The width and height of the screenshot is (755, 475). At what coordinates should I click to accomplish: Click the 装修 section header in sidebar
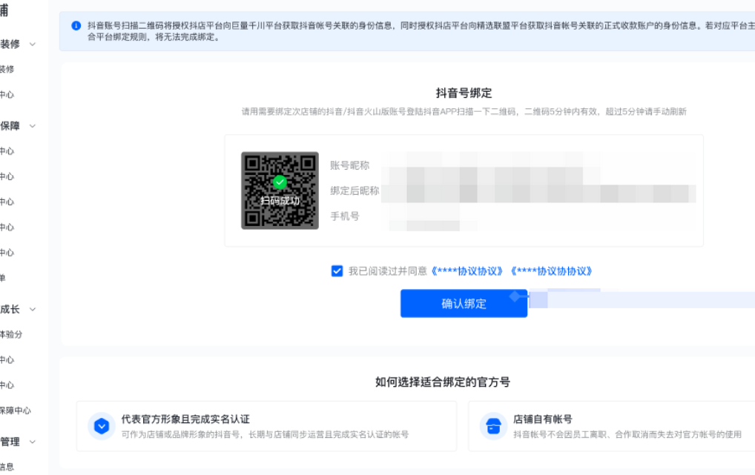pyautogui.click(x=10, y=44)
